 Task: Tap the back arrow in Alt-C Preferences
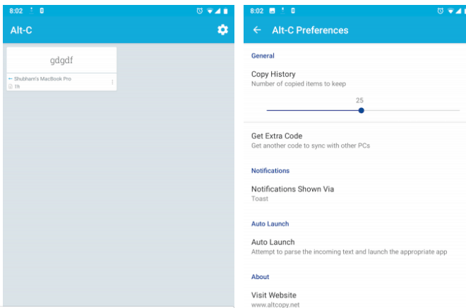pyautogui.click(x=257, y=30)
